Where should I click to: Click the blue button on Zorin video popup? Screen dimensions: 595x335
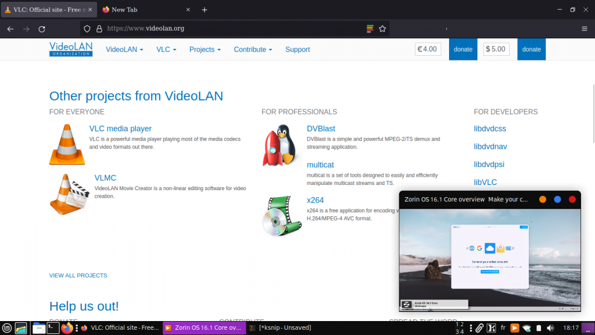click(x=557, y=199)
